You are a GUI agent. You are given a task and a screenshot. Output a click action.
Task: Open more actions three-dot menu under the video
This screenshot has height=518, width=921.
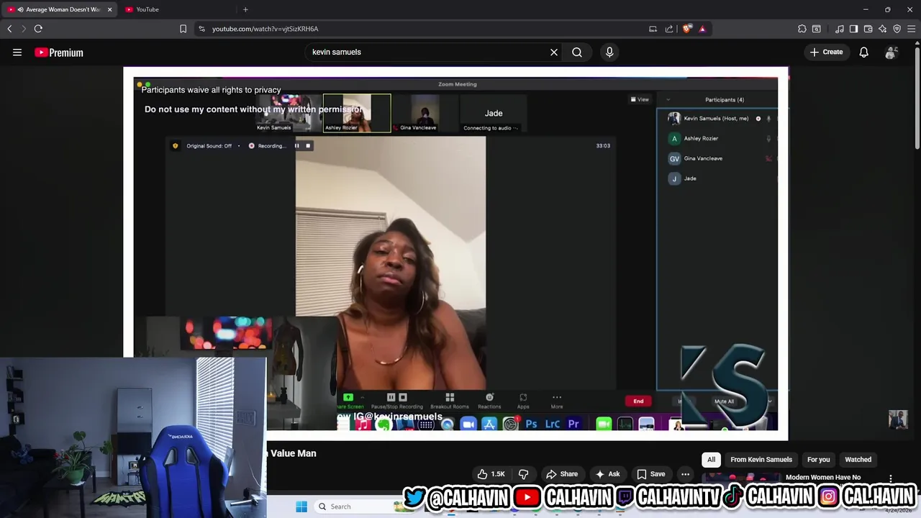pos(685,474)
